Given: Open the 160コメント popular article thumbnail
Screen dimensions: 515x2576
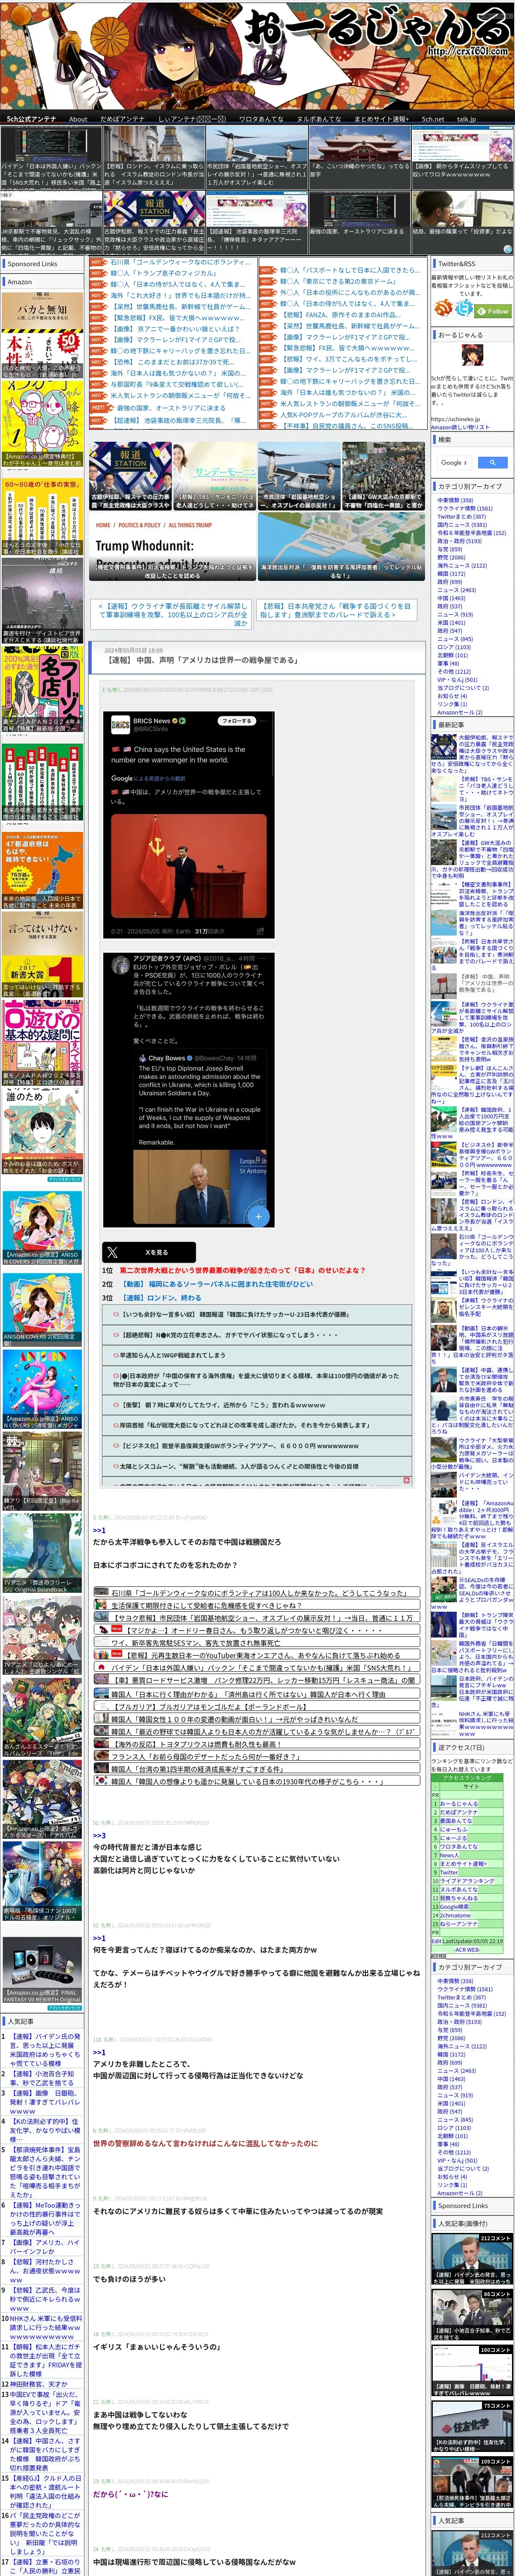Looking at the screenshot, I should (472, 2370).
